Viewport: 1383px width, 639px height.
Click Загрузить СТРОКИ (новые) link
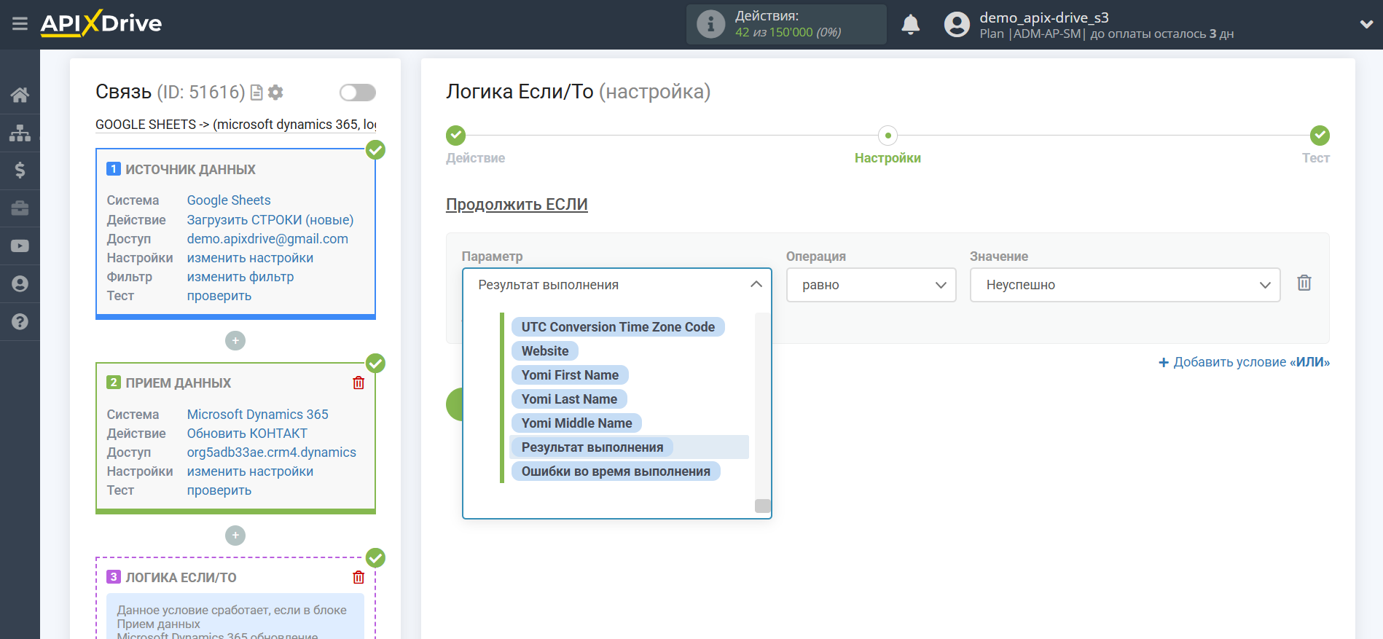(270, 220)
